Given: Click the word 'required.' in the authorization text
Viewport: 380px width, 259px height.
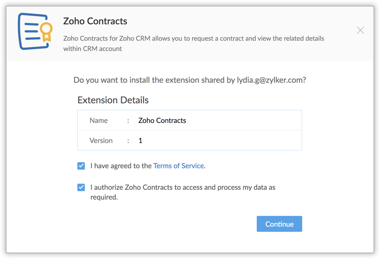Looking at the screenshot, I should pyautogui.click(x=104, y=197).
